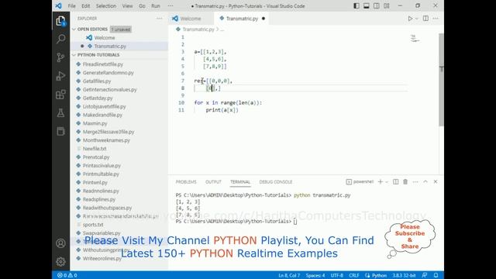Open terminal panel more actions ellipsis
Image resolution: width=496 pixels, height=279 pixels.
[x=415, y=181]
